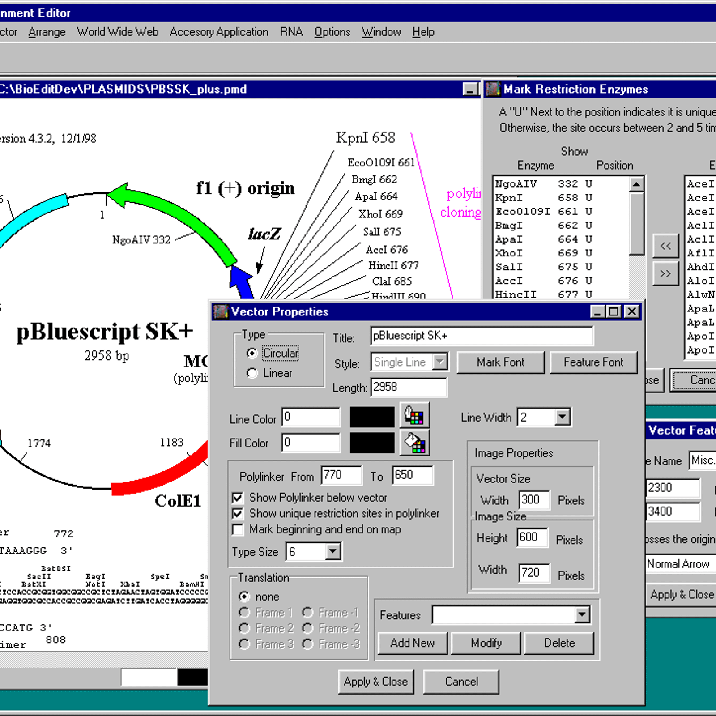Screen dimensions: 716x716
Task: Select NgoAIV 332 in enzyme list
Action: [562, 184]
